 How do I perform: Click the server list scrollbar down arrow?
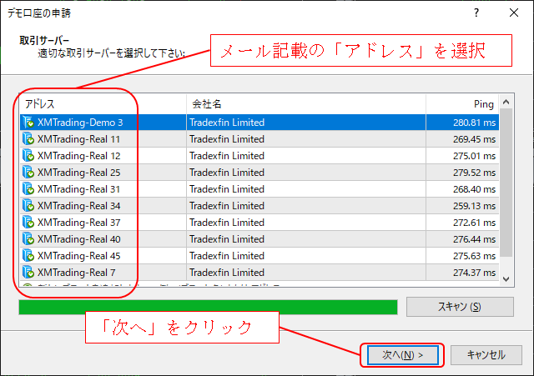coord(506,279)
